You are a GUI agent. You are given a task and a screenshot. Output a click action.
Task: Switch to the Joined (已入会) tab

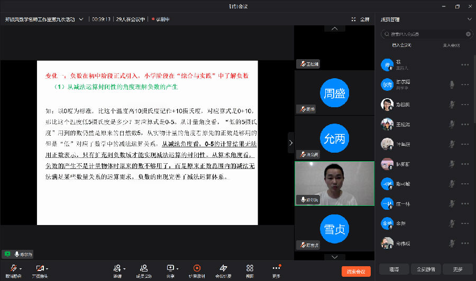point(401,45)
